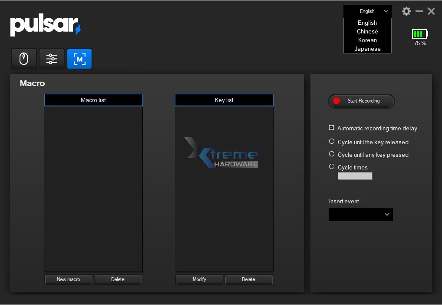The image size is (442, 305).
Task: Select Cycle until any key pressed
Action: click(x=332, y=154)
